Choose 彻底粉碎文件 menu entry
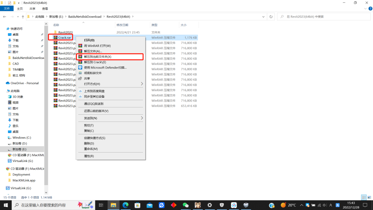Screen dimensions: 373x210 111,73
